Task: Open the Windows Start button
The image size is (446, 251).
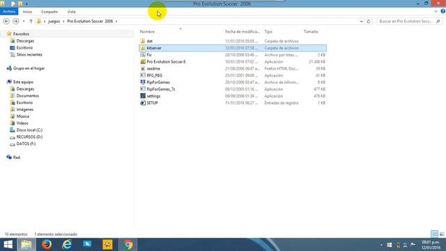Action: click(8, 245)
